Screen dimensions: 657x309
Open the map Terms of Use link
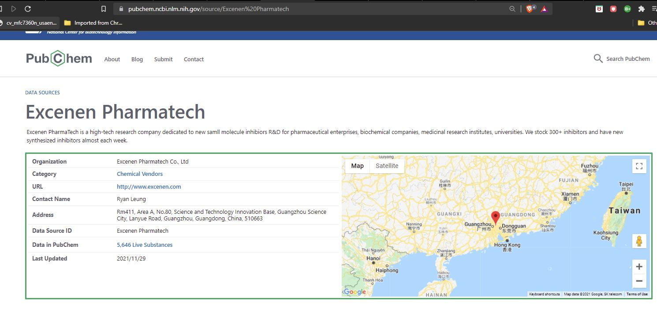click(x=637, y=294)
